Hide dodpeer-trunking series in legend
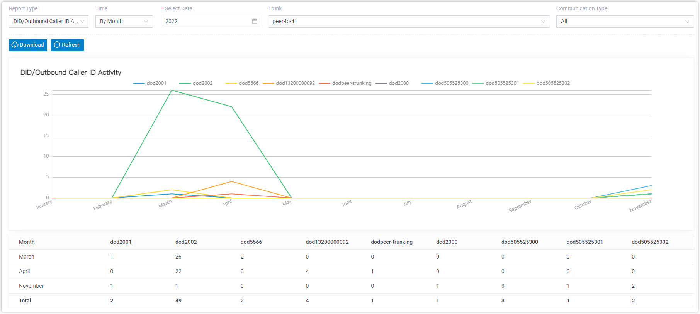 coord(345,83)
